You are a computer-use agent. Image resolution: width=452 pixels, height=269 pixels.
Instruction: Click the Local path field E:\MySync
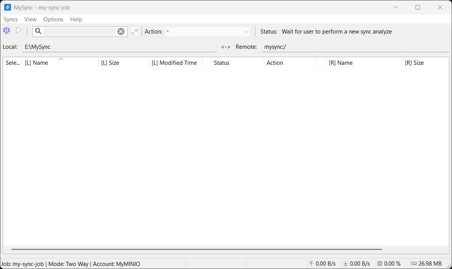point(119,47)
